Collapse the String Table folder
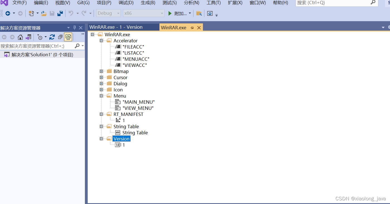 [x=101, y=127]
